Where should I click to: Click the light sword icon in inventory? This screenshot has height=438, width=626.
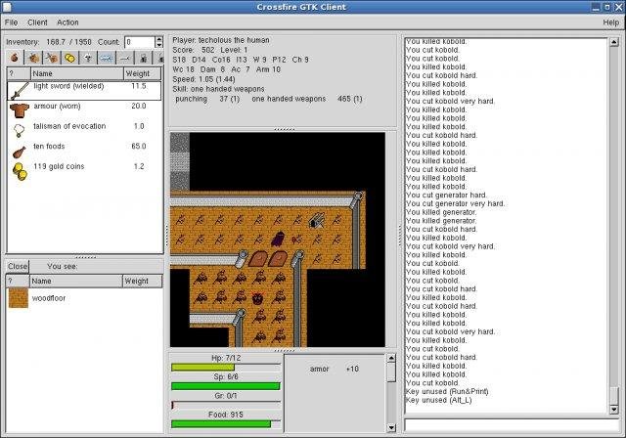(20, 91)
